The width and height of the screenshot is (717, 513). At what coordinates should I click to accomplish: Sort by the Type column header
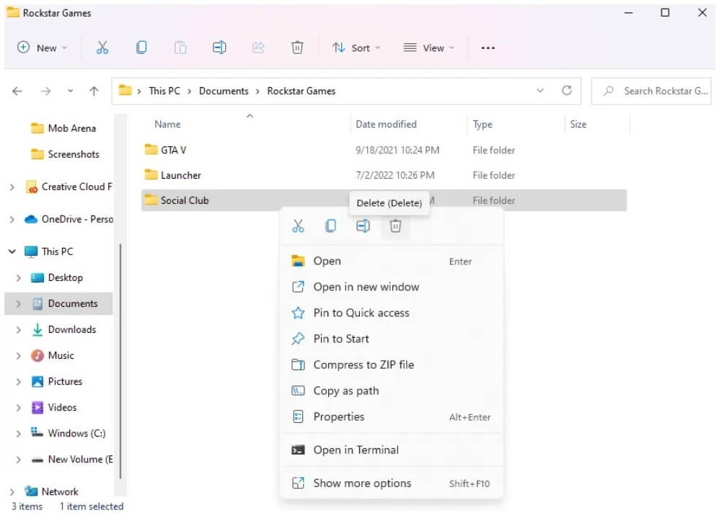click(483, 124)
